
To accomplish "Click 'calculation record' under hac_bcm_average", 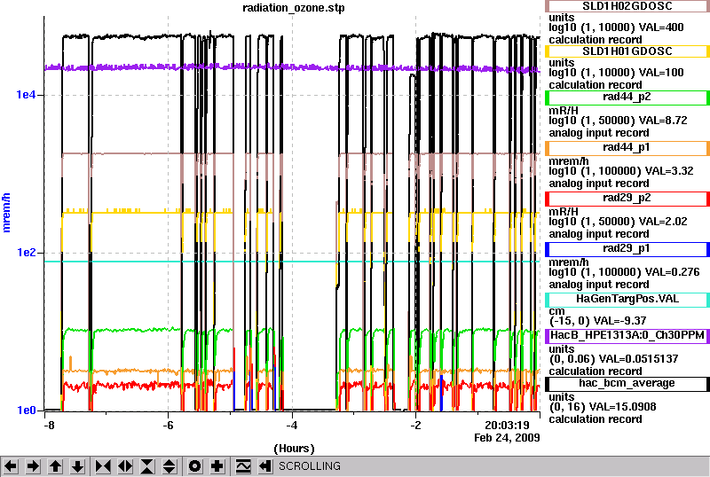I will (x=596, y=419).
